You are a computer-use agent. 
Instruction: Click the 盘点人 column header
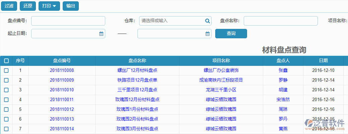283,61
